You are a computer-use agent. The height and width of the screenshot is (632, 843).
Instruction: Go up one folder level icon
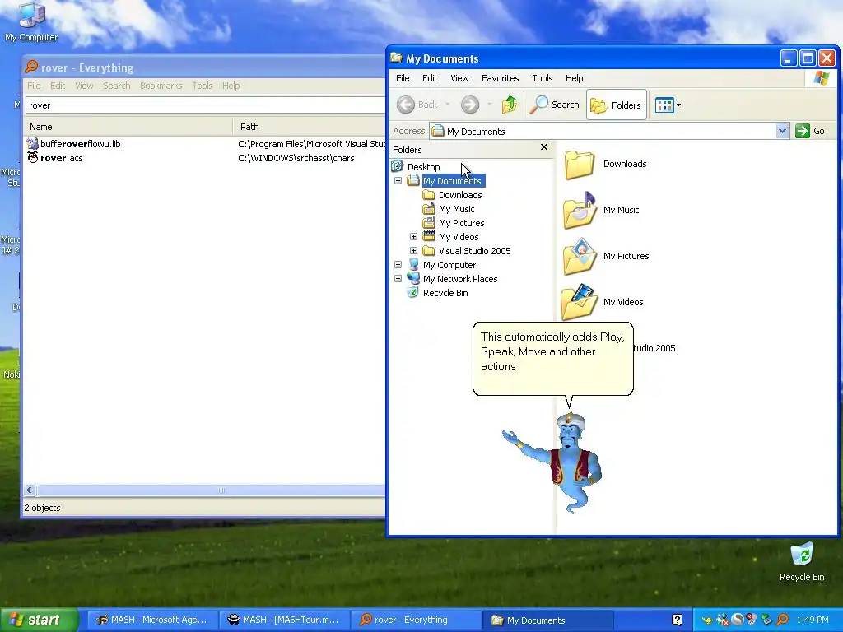pos(509,105)
